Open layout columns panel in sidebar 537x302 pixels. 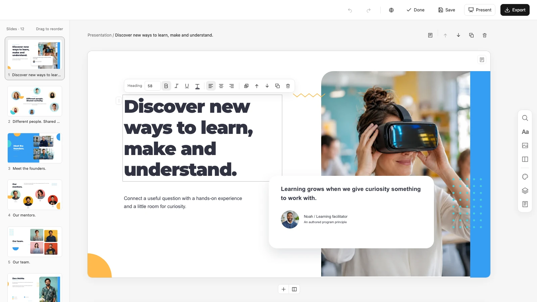(x=525, y=159)
